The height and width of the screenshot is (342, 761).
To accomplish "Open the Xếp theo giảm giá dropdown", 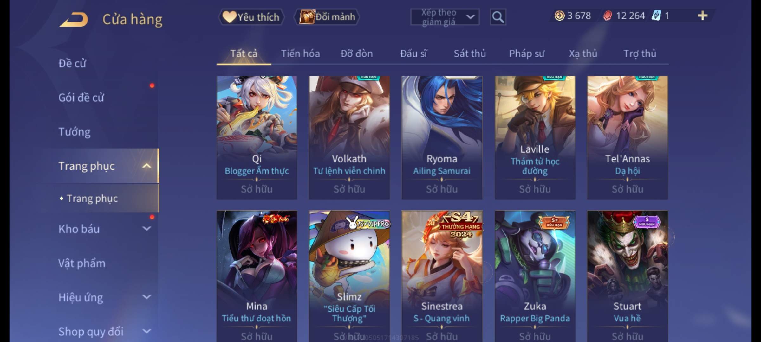I will tap(445, 17).
